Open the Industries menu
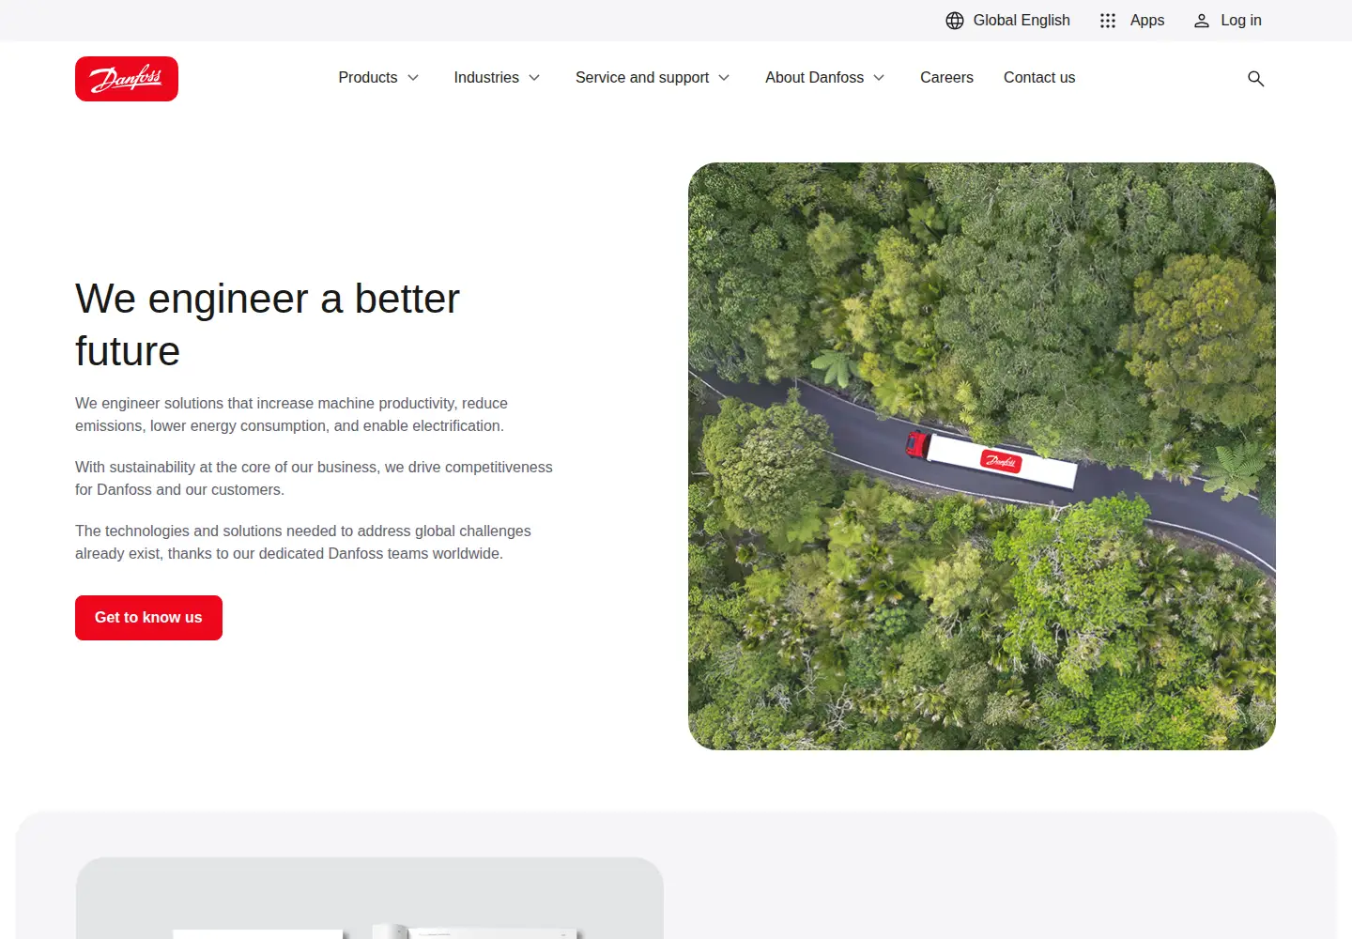The width and height of the screenshot is (1352, 939). [x=486, y=78]
